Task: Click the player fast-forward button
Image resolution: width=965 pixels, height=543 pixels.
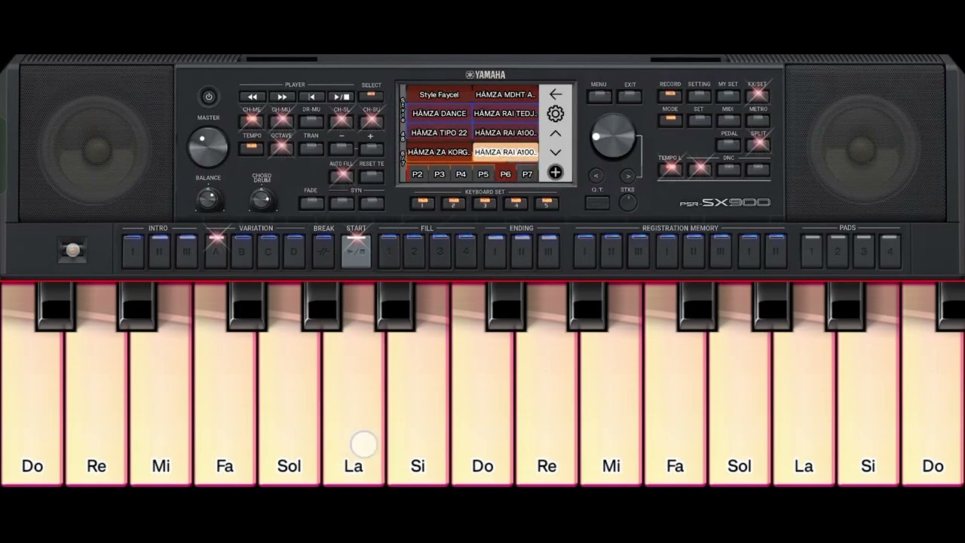Action: point(282,97)
